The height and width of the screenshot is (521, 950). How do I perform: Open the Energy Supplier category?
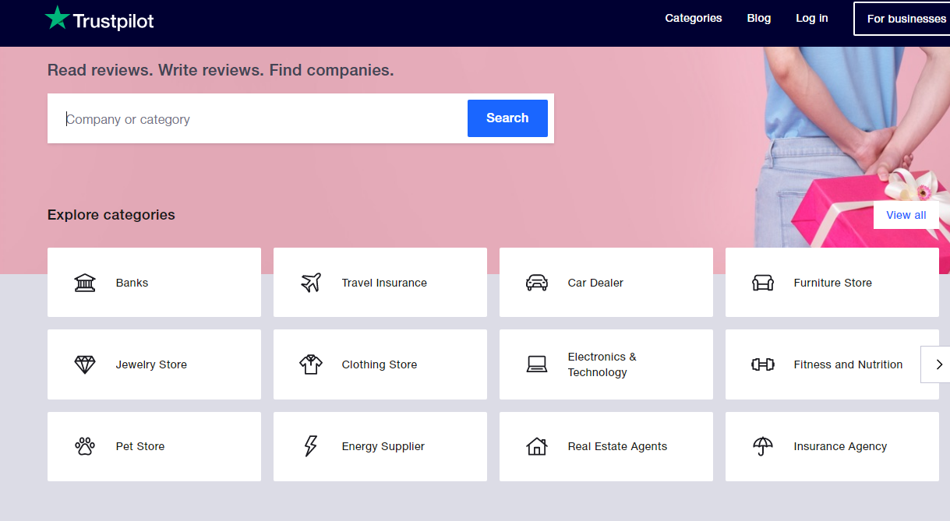point(380,446)
